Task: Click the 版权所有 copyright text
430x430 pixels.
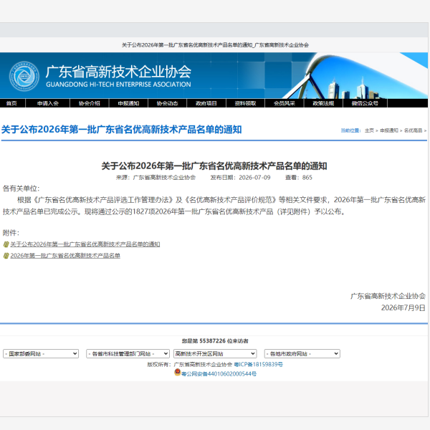Action: coord(190,365)
